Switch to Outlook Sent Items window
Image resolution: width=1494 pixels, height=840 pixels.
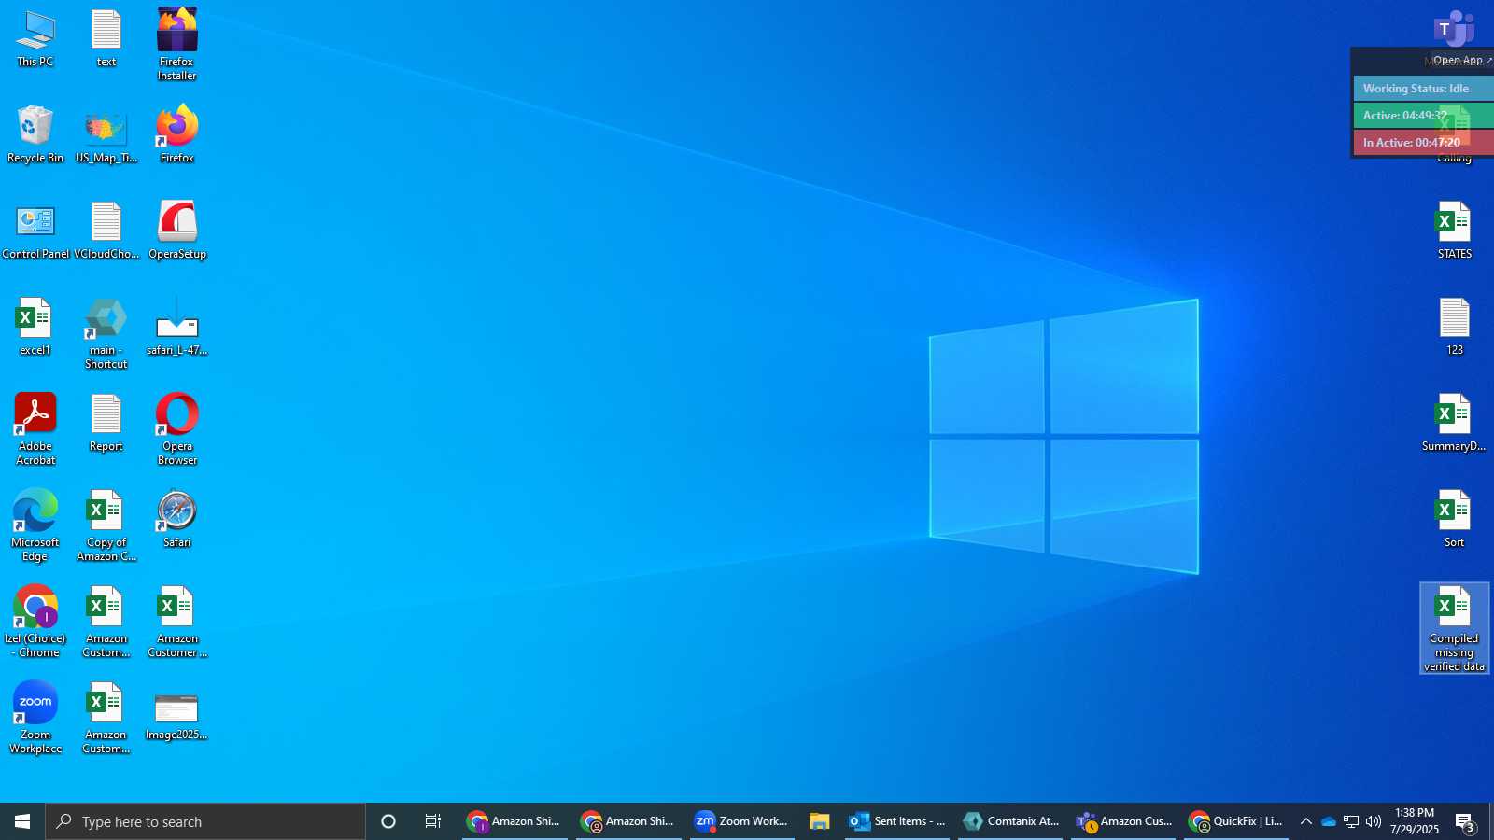click(x=897, y=821)
